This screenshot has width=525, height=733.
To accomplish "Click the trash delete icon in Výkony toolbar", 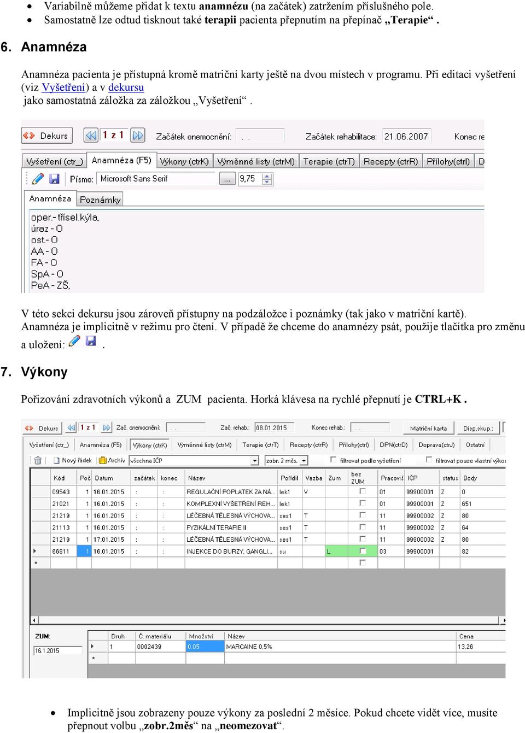I will pos(38,460).
